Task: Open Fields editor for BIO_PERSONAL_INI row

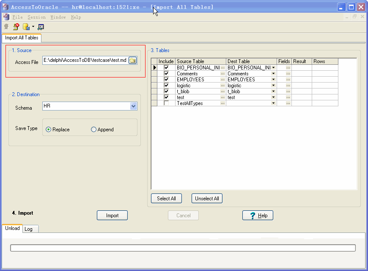Action: 288,68
